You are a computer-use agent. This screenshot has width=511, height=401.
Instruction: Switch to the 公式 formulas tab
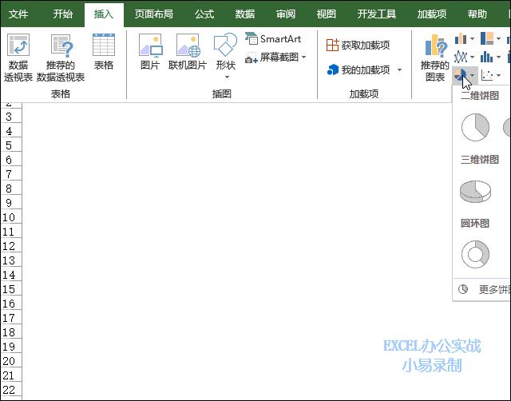pos(204,14)
